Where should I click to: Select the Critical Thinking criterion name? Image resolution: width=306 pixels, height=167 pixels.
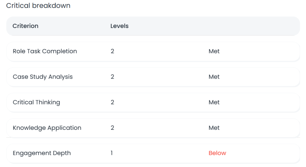(x=36, y=102)
